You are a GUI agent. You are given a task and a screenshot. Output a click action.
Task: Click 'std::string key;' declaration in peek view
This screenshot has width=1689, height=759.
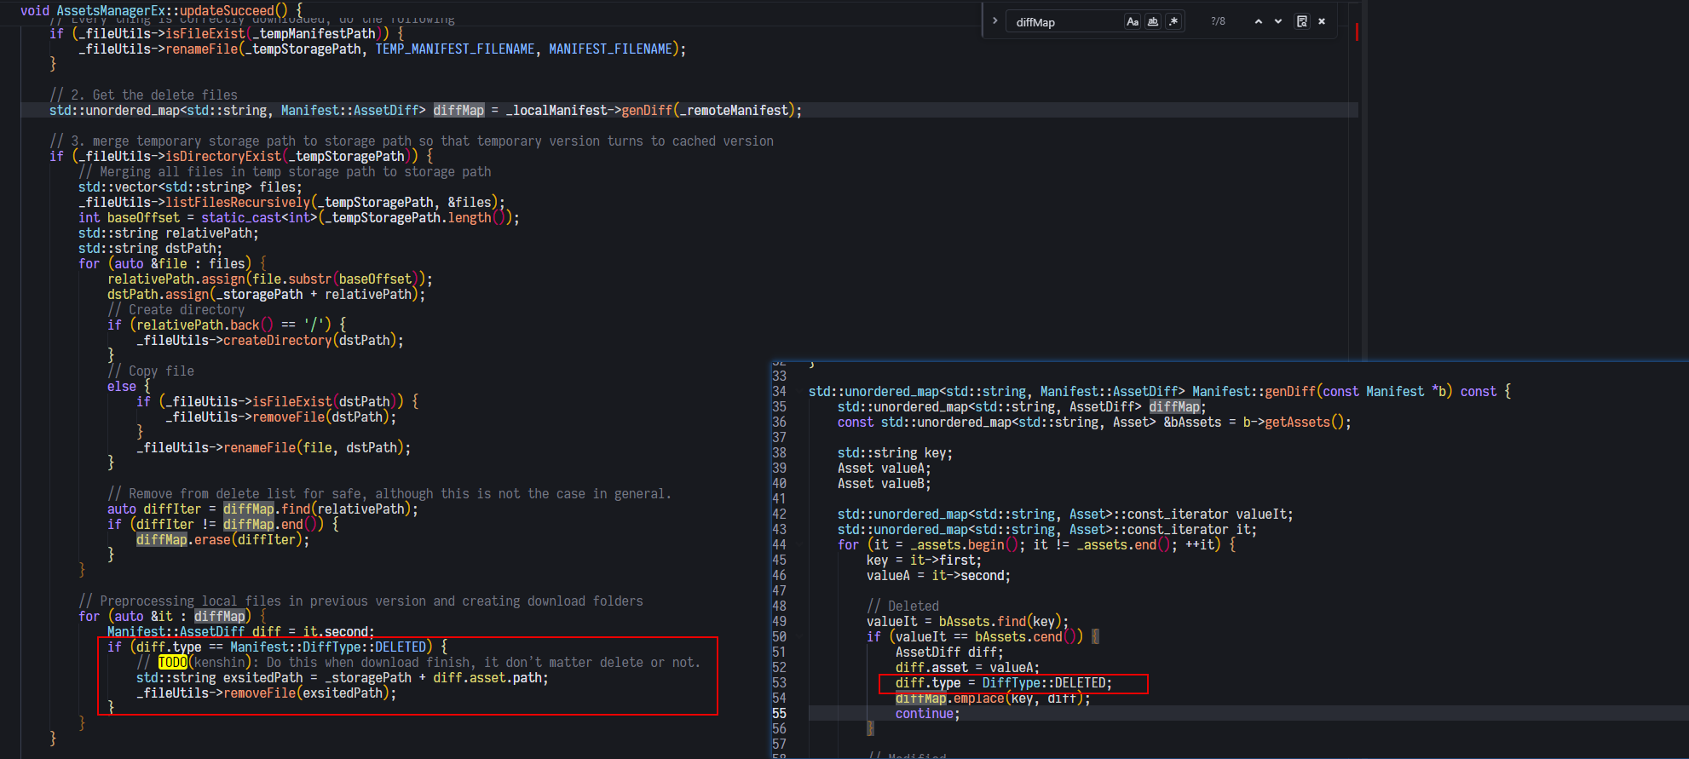(x=895, y=453)
